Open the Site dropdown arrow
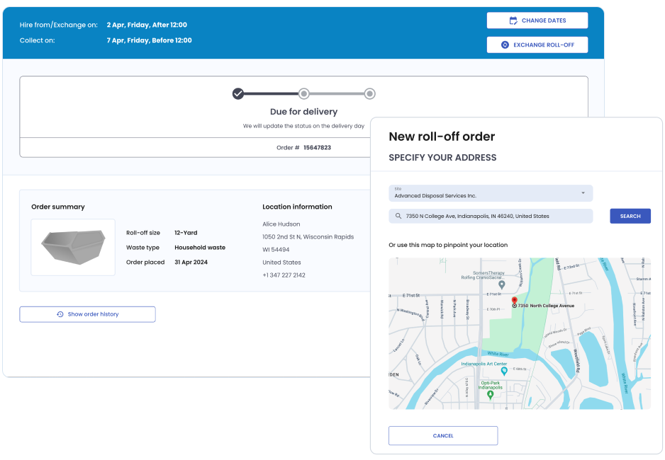 (583, 193)
